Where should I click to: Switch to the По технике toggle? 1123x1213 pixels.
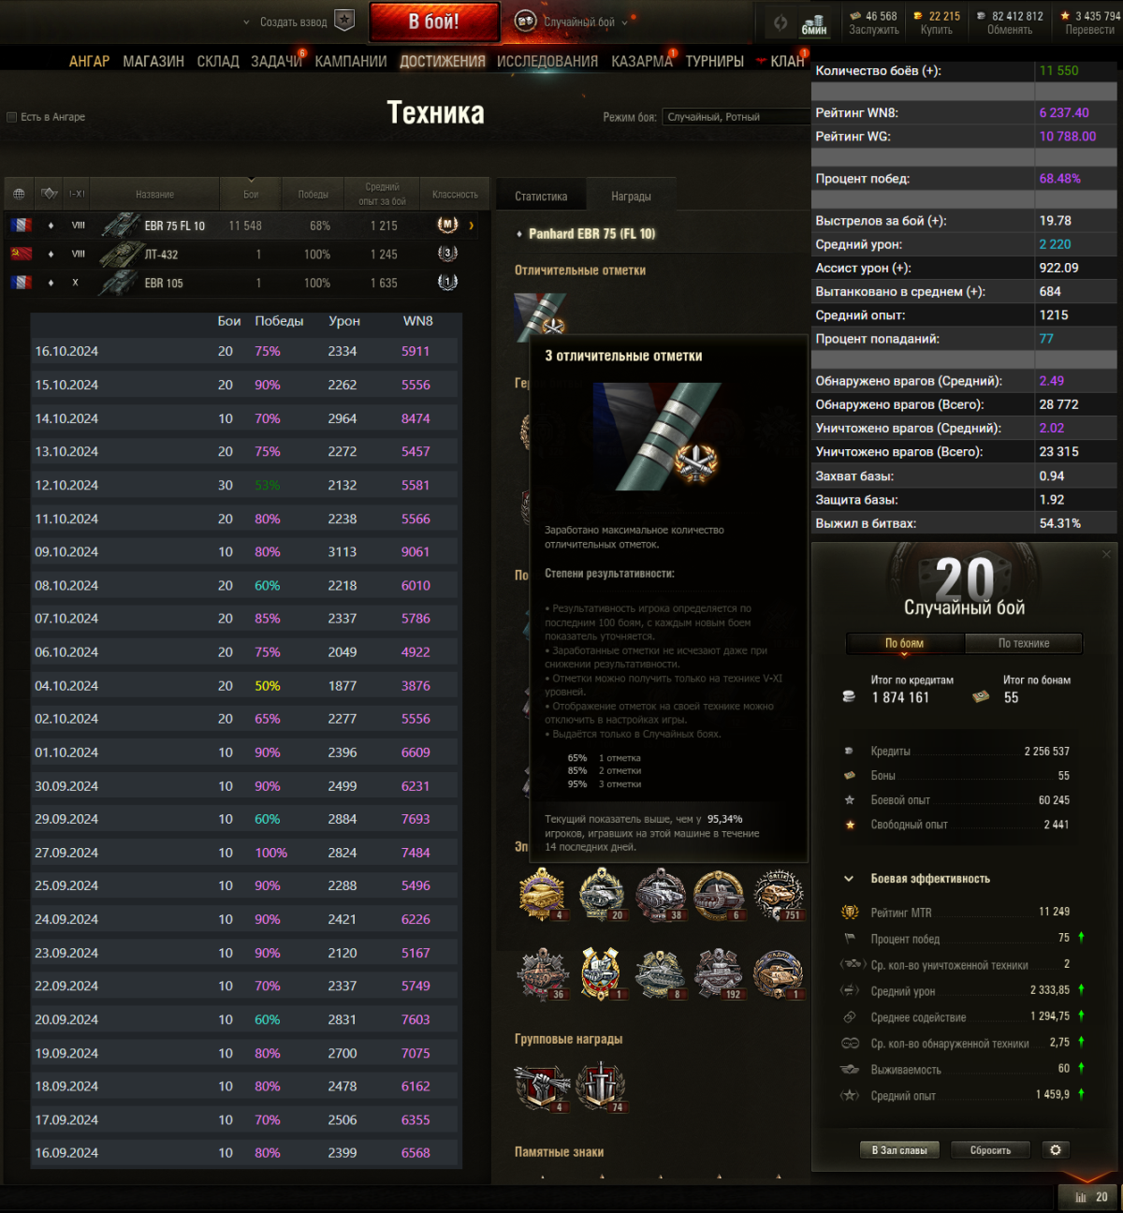1024,643
